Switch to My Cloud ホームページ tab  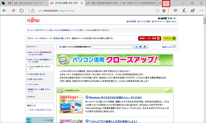30,3
